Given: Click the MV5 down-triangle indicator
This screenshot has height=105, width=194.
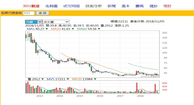Looking at the screenshot, I should tap(68, 79).
